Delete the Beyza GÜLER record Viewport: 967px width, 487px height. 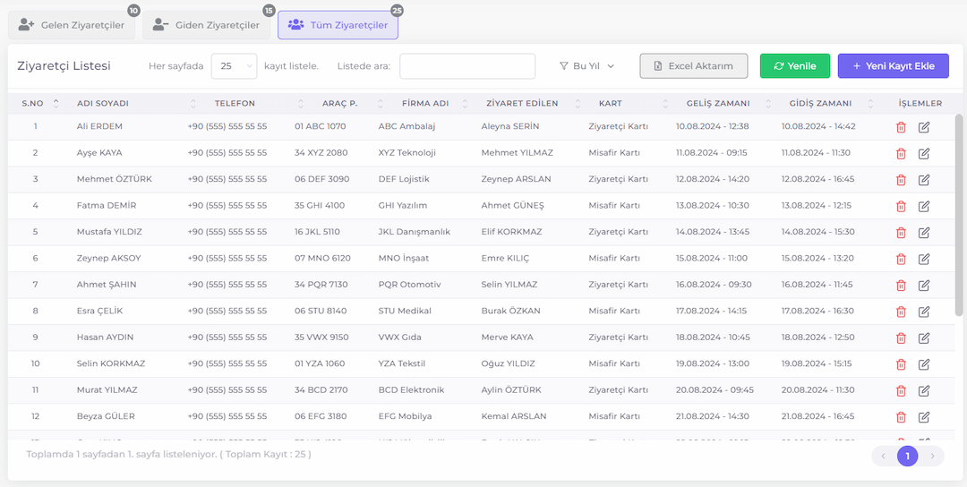coord(901,416)
